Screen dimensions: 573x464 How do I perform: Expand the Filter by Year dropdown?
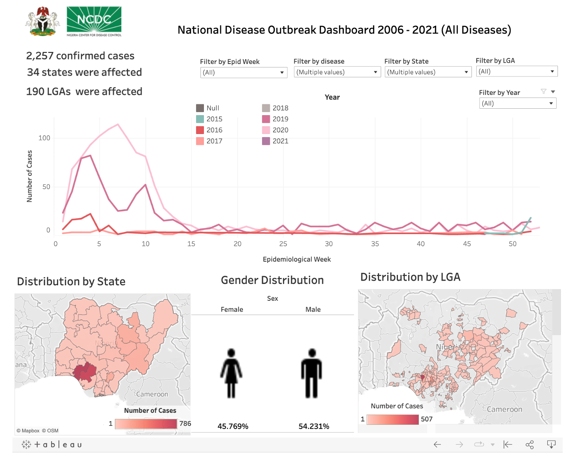point(518,104)
